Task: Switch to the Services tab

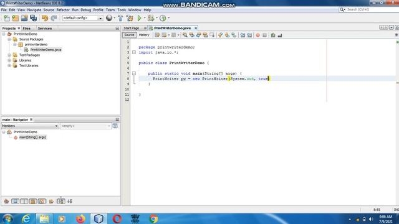Action: click(45, 29)
